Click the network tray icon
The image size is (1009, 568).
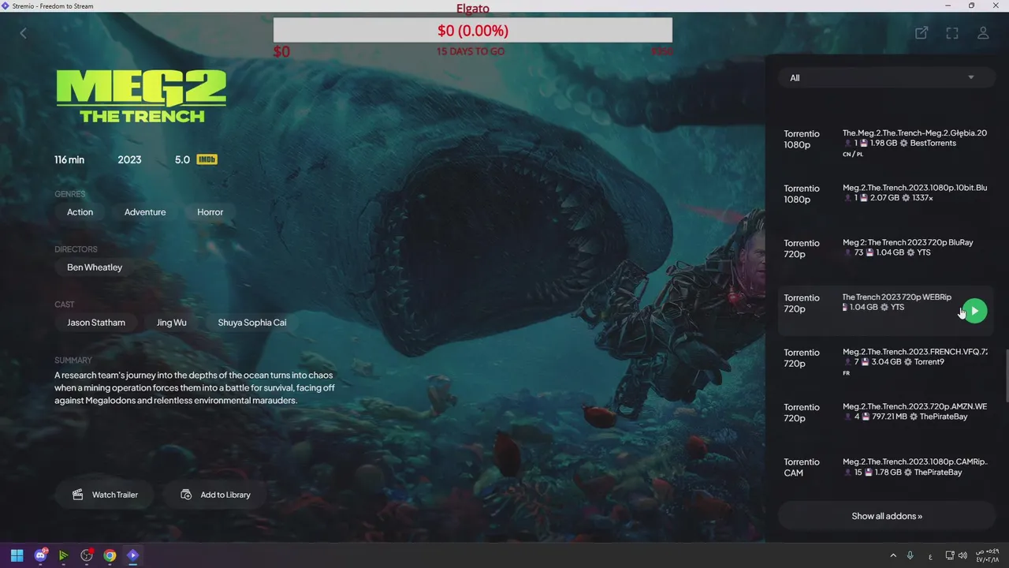coord(951,555)
